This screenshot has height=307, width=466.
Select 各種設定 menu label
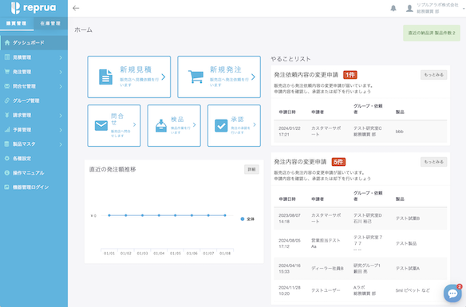[22, 158]
